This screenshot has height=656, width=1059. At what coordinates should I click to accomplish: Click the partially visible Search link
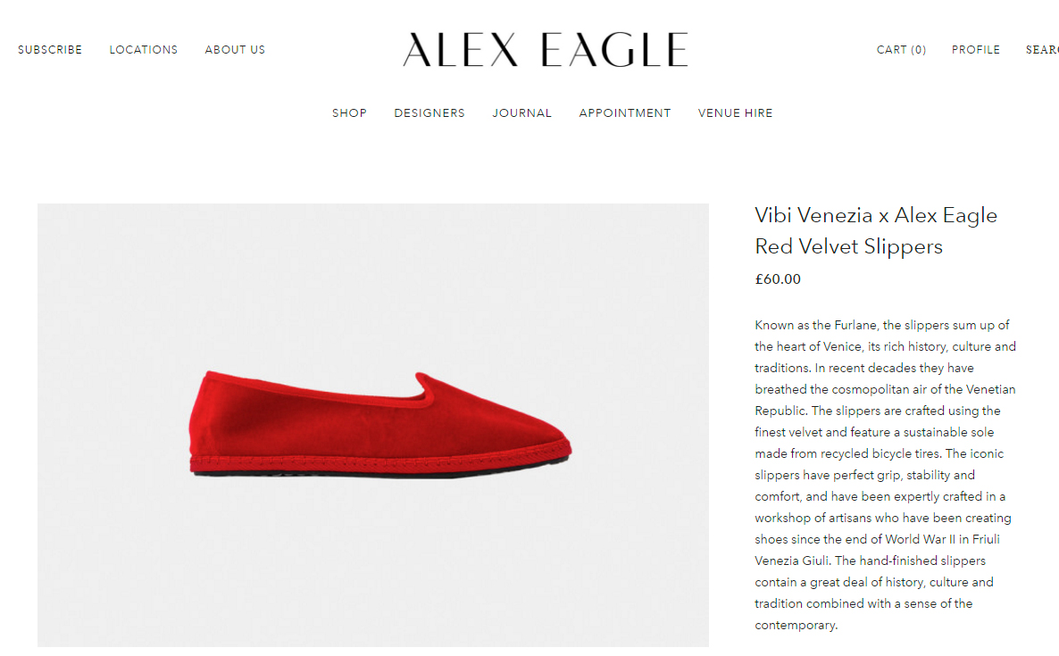(1042, 50)
